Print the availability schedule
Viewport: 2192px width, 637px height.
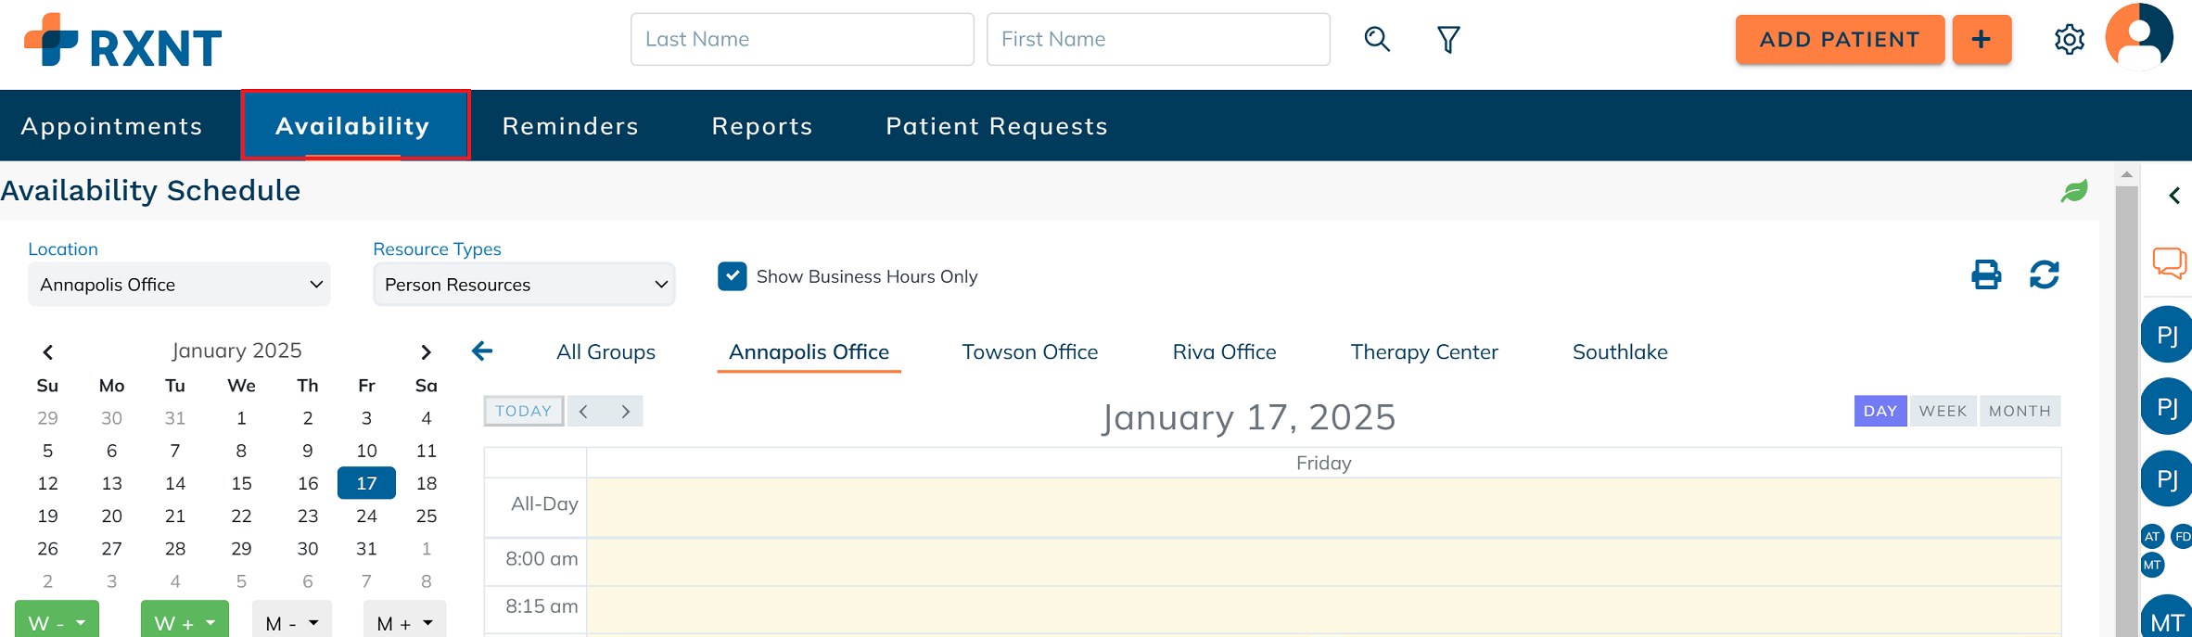(x=1986, y=274)
